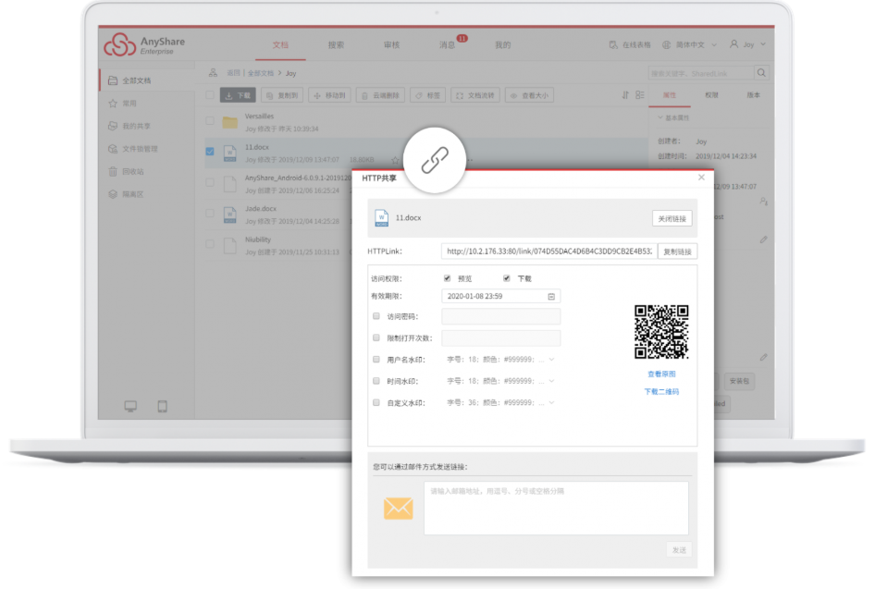This screenshot has height=589, width=875.
Task: Close the HTTP共享 dialog
Action: point(701,178)
